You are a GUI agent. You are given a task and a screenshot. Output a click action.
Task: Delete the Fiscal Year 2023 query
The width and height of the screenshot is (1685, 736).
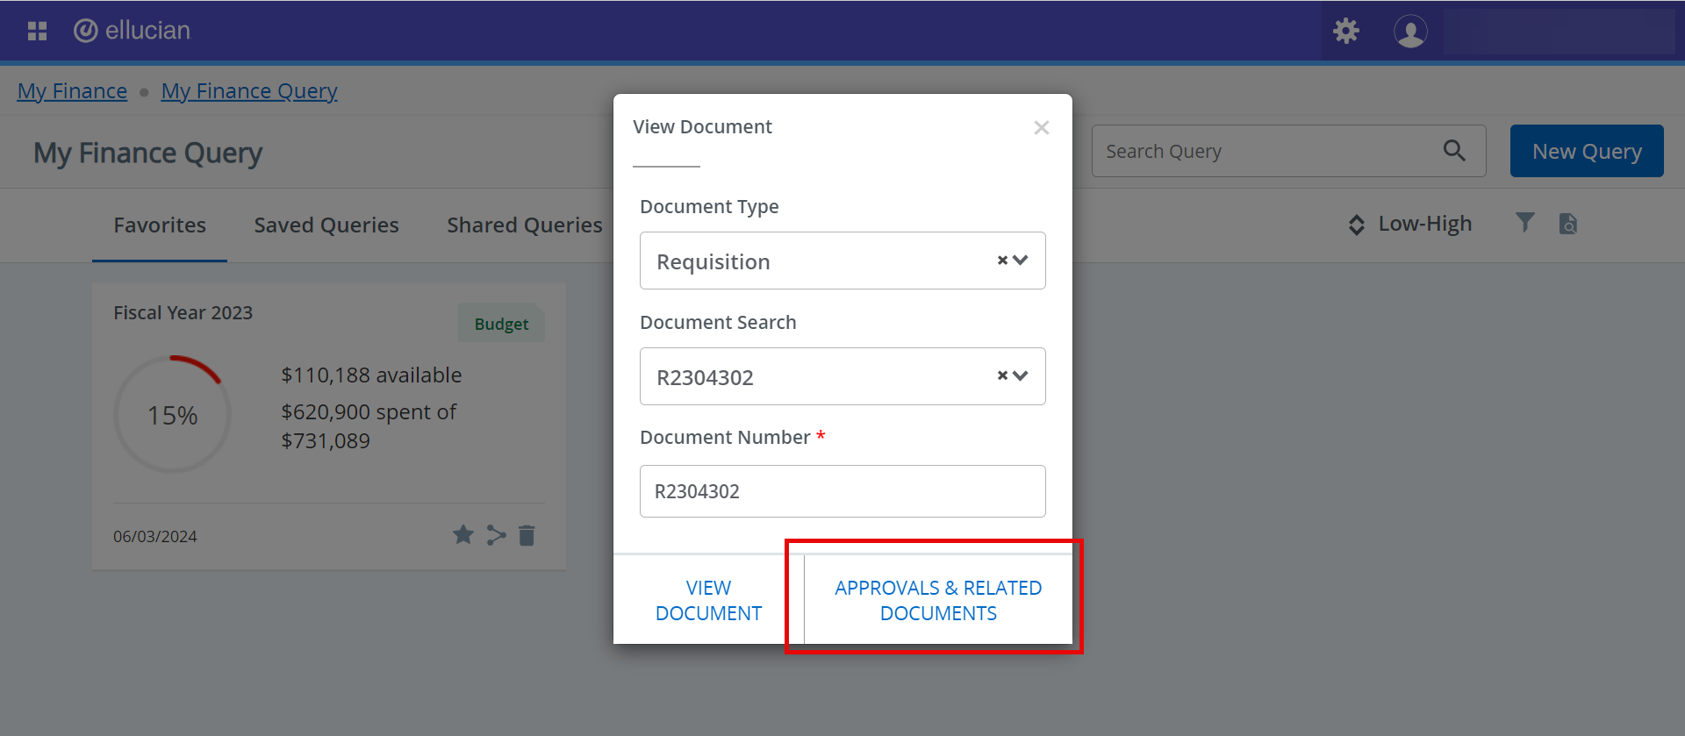coord(527,535)
